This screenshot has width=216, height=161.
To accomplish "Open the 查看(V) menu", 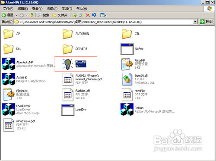I will (x=37, y=9).
